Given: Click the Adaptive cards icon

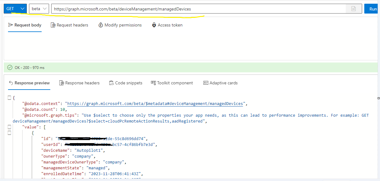Looking at the screenshot, I should tap(206, 83).
